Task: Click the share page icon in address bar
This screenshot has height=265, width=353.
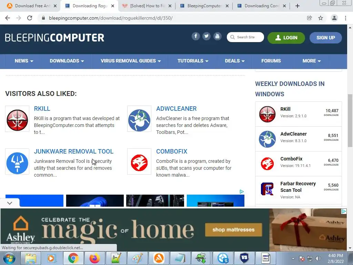Action: (x=310, y=18)
